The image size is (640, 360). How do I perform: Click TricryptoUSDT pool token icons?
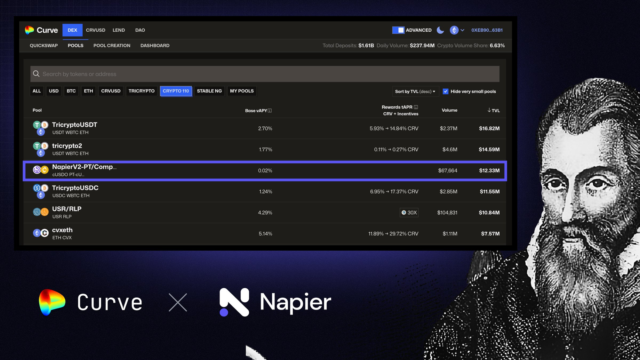(x=41, y=128)
